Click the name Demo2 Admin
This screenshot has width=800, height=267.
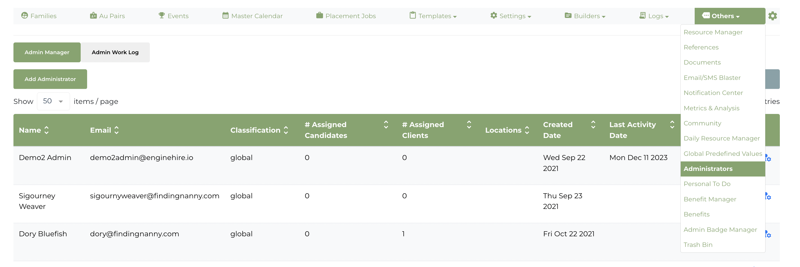(45, 158)
